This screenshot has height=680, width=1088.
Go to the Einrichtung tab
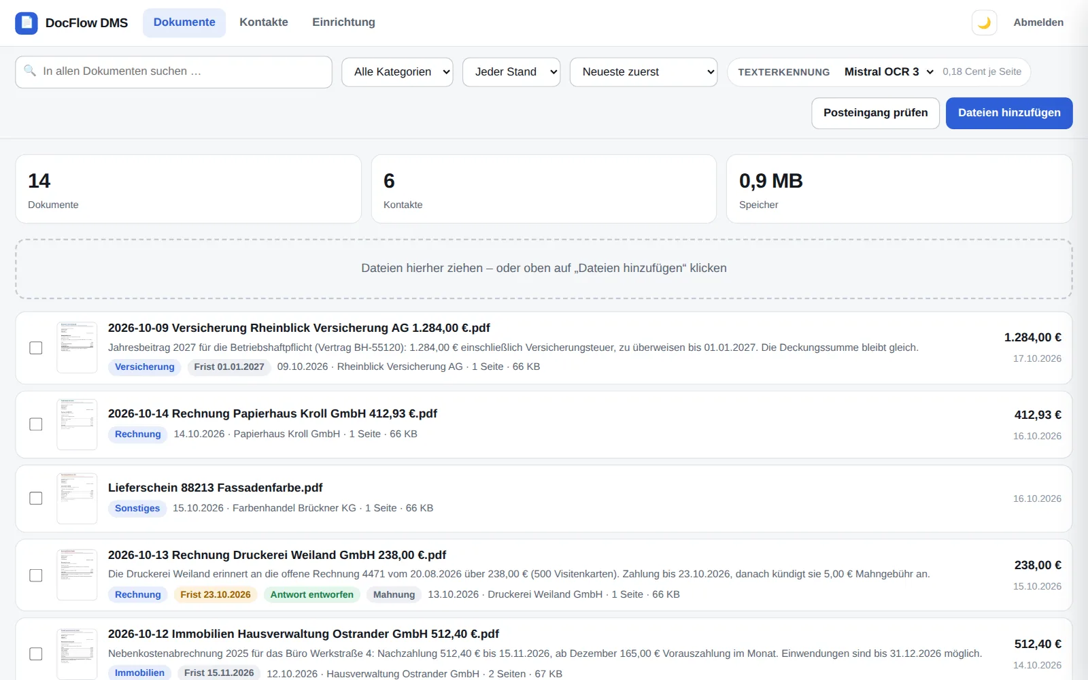point(343,22)
